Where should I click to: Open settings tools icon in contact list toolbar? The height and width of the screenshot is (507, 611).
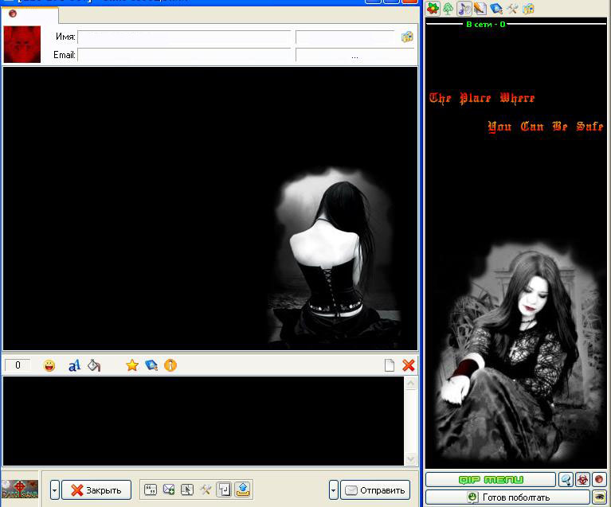point(512,9)
